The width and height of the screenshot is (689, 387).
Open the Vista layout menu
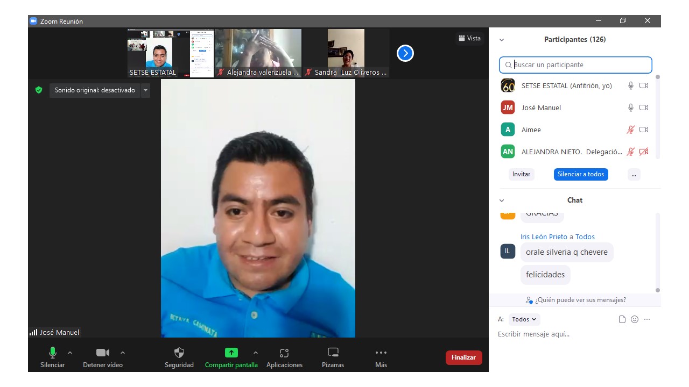[x=469, y=38]
